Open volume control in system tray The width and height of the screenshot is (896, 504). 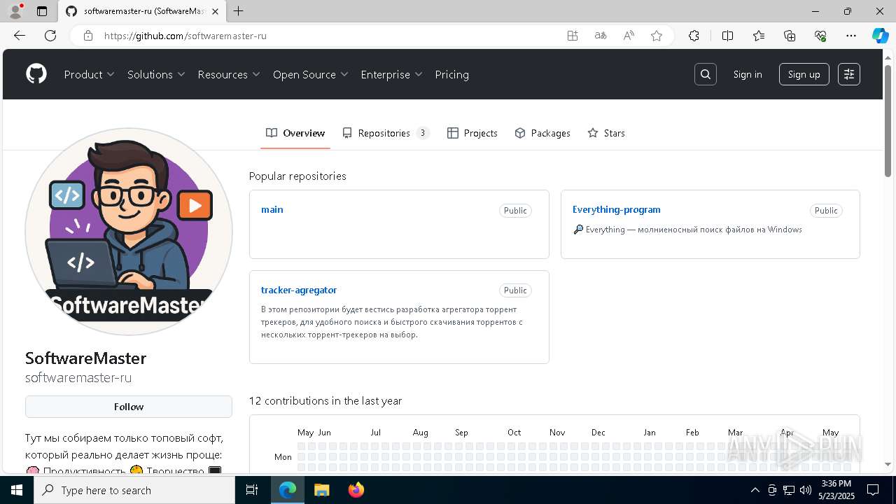click(805, 490)
